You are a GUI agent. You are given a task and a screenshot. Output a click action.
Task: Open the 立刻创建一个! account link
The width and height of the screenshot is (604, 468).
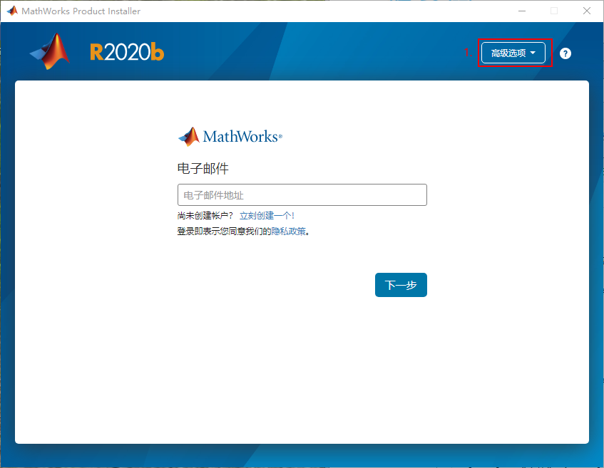[x=268, y=215]
